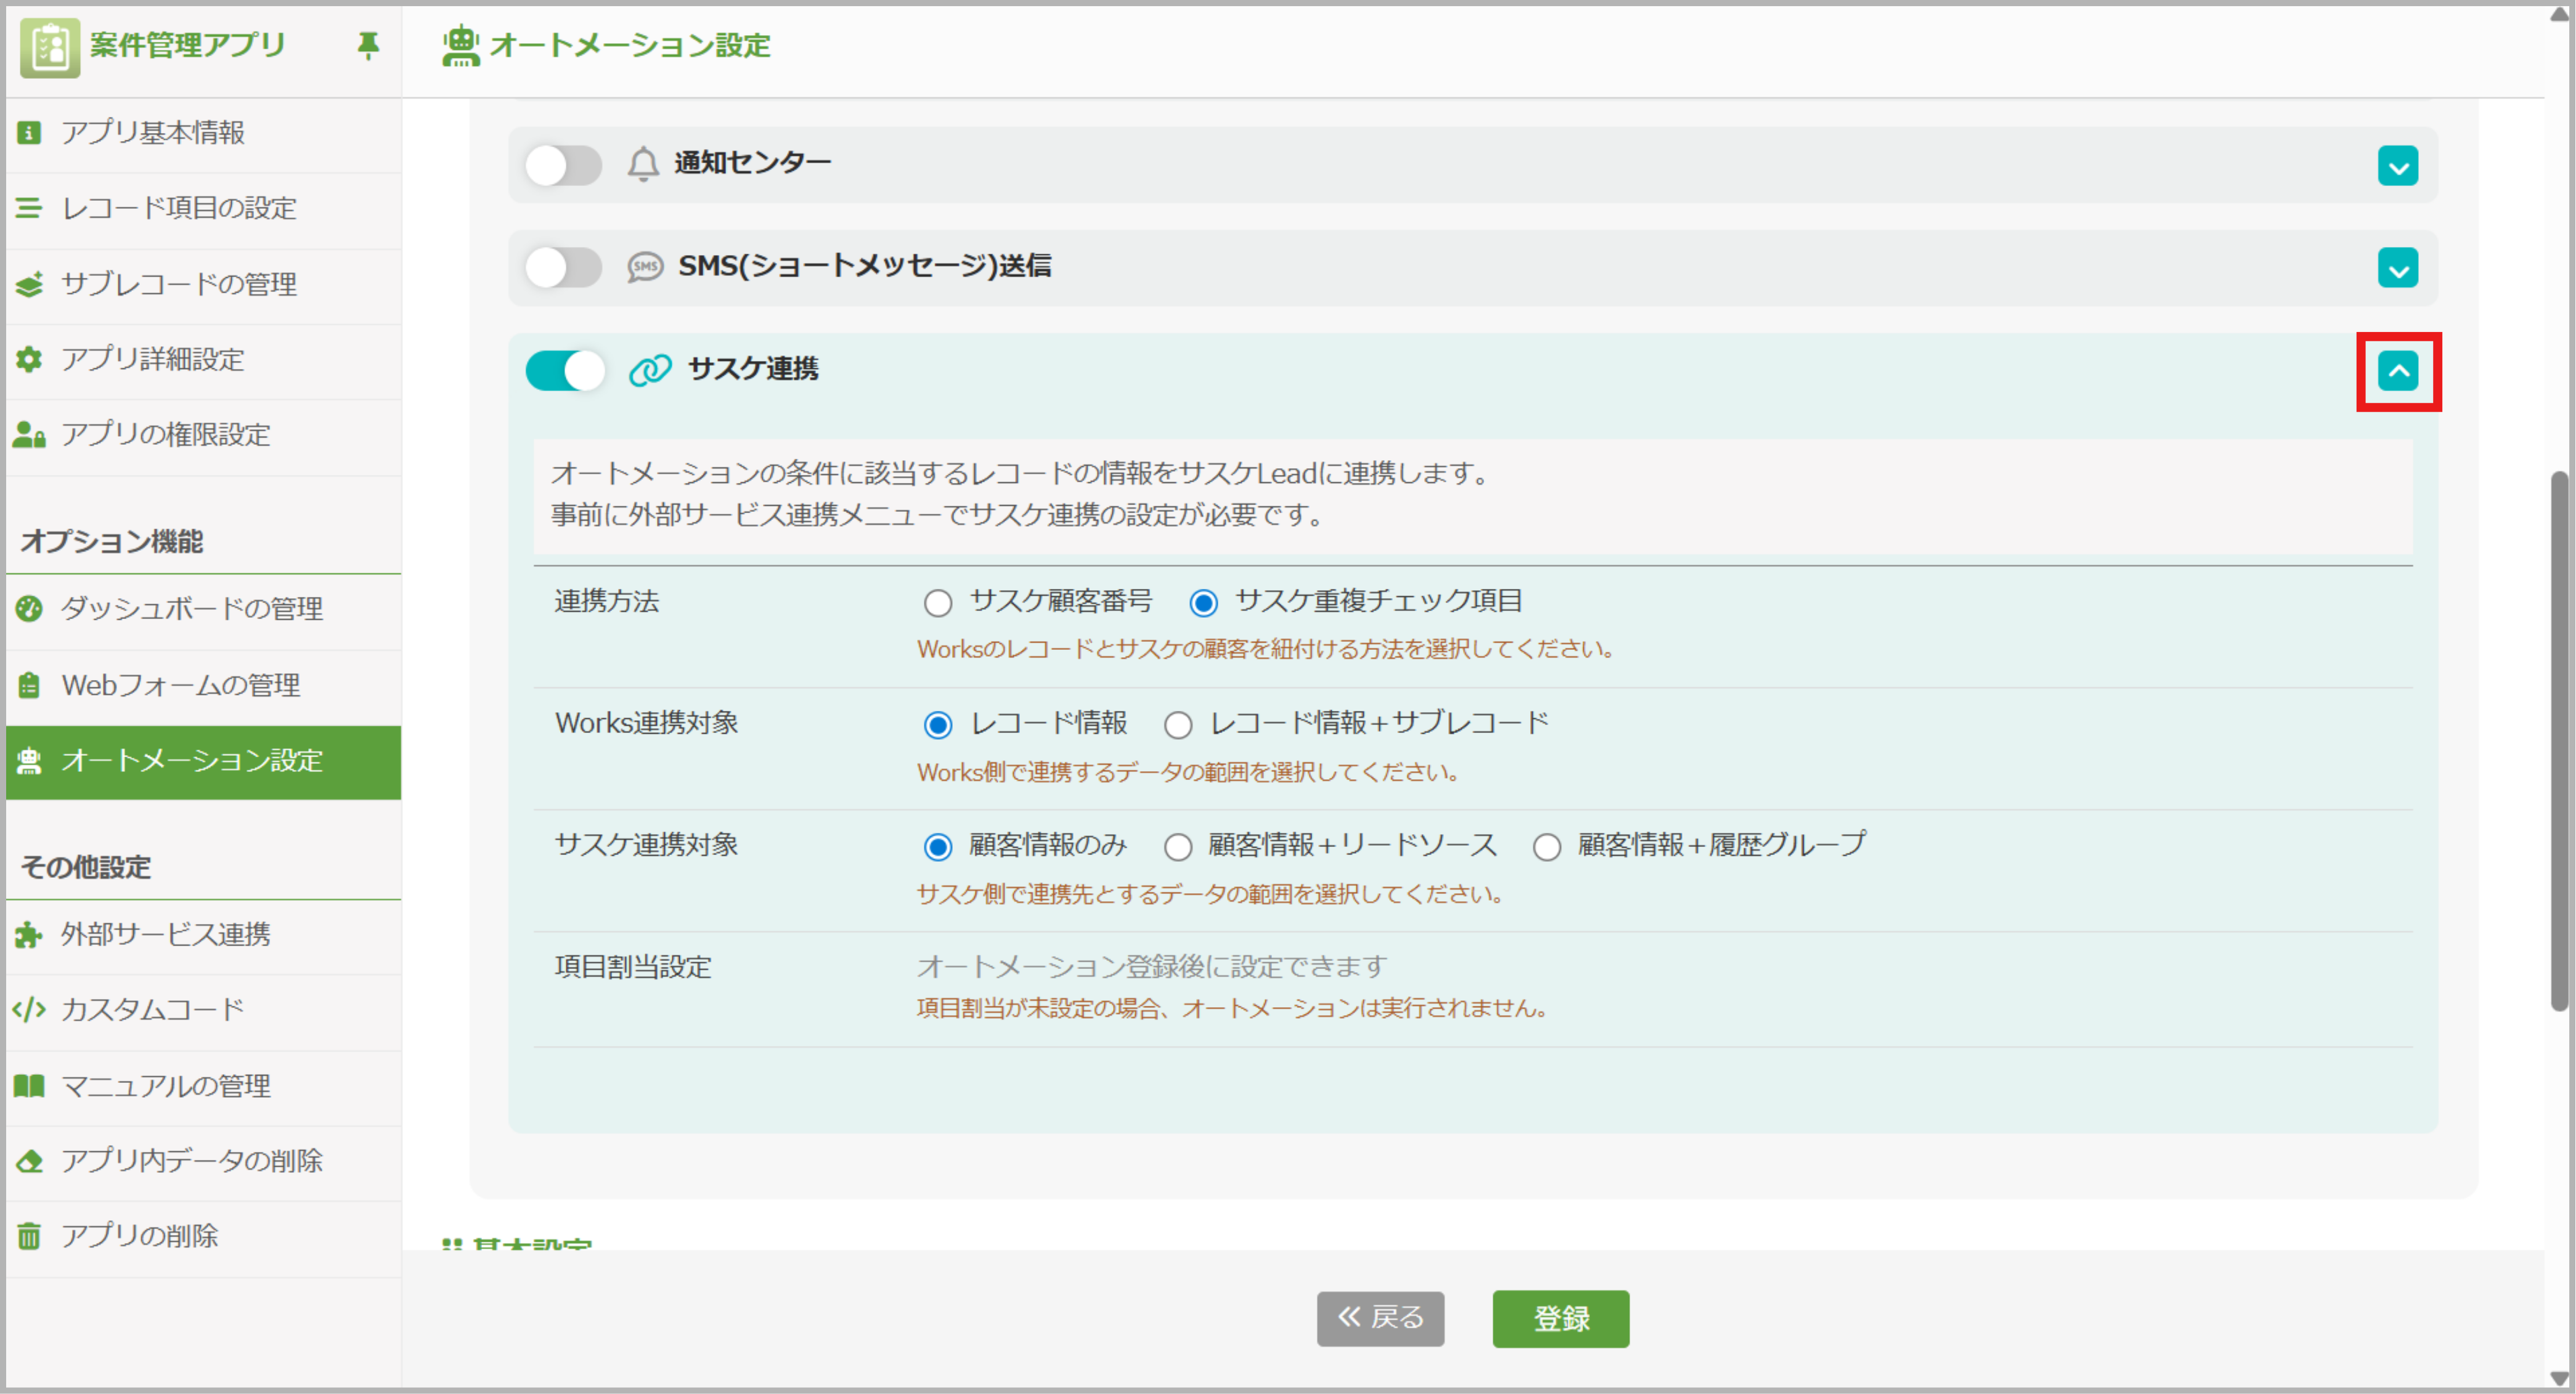Viewport: 2576px width, 1394px height.
Task: Click the code brackets icon for カスタムコード
Action: [x=29, y=1009]
